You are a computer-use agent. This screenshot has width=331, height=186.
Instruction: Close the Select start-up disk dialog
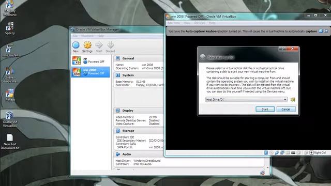pos(292,49)
